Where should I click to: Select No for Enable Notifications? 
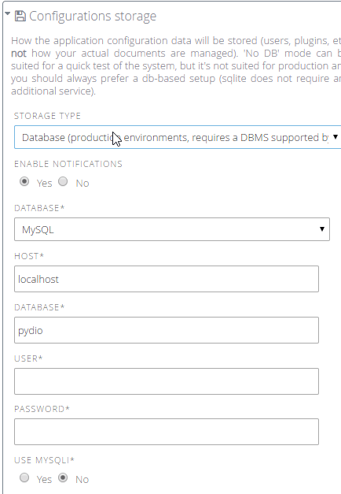pyautogui.click(x=63, y=181)
